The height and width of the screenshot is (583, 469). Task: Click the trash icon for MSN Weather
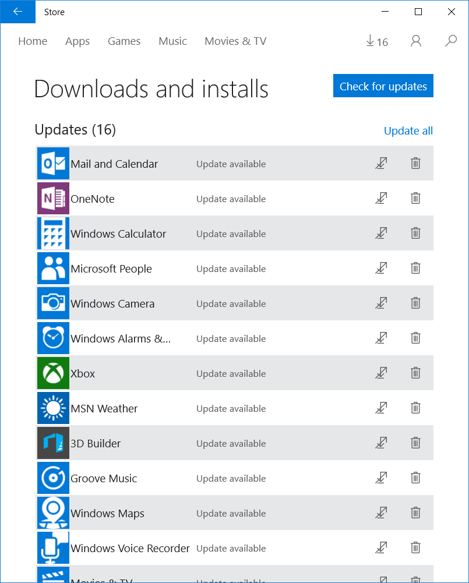click(x=415, y=408)
